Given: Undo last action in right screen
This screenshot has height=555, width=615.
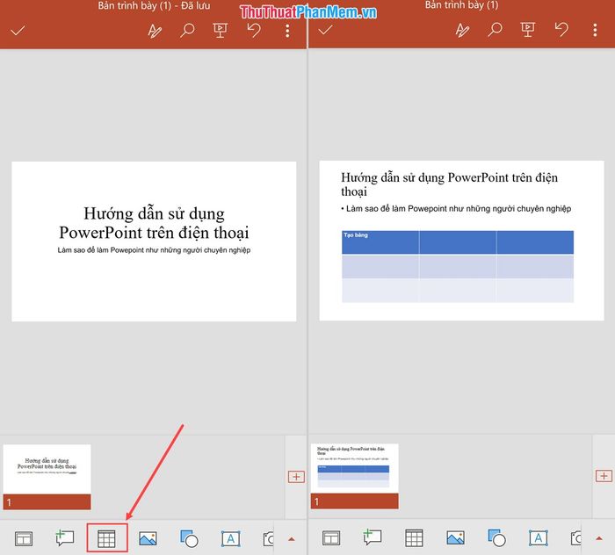Looking at the screenshot, I should (x=561, y=29).
